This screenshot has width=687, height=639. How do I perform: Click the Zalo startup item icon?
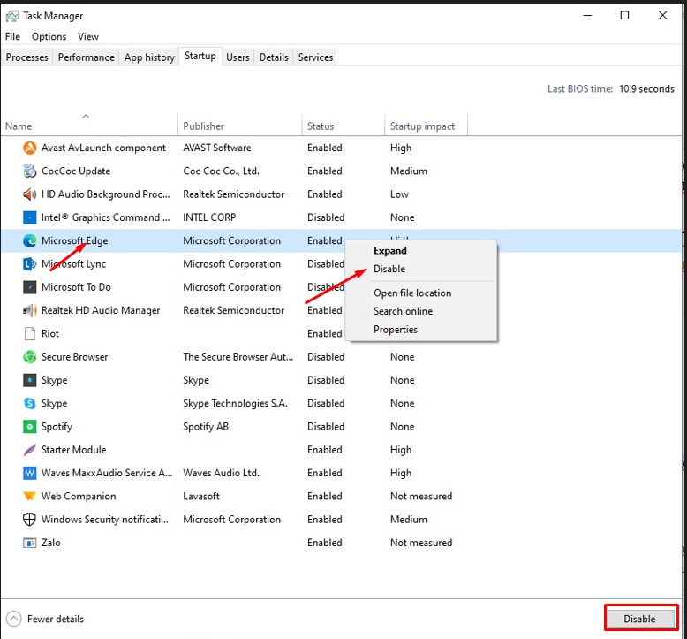pyautogui.click(x=28, y=543)
